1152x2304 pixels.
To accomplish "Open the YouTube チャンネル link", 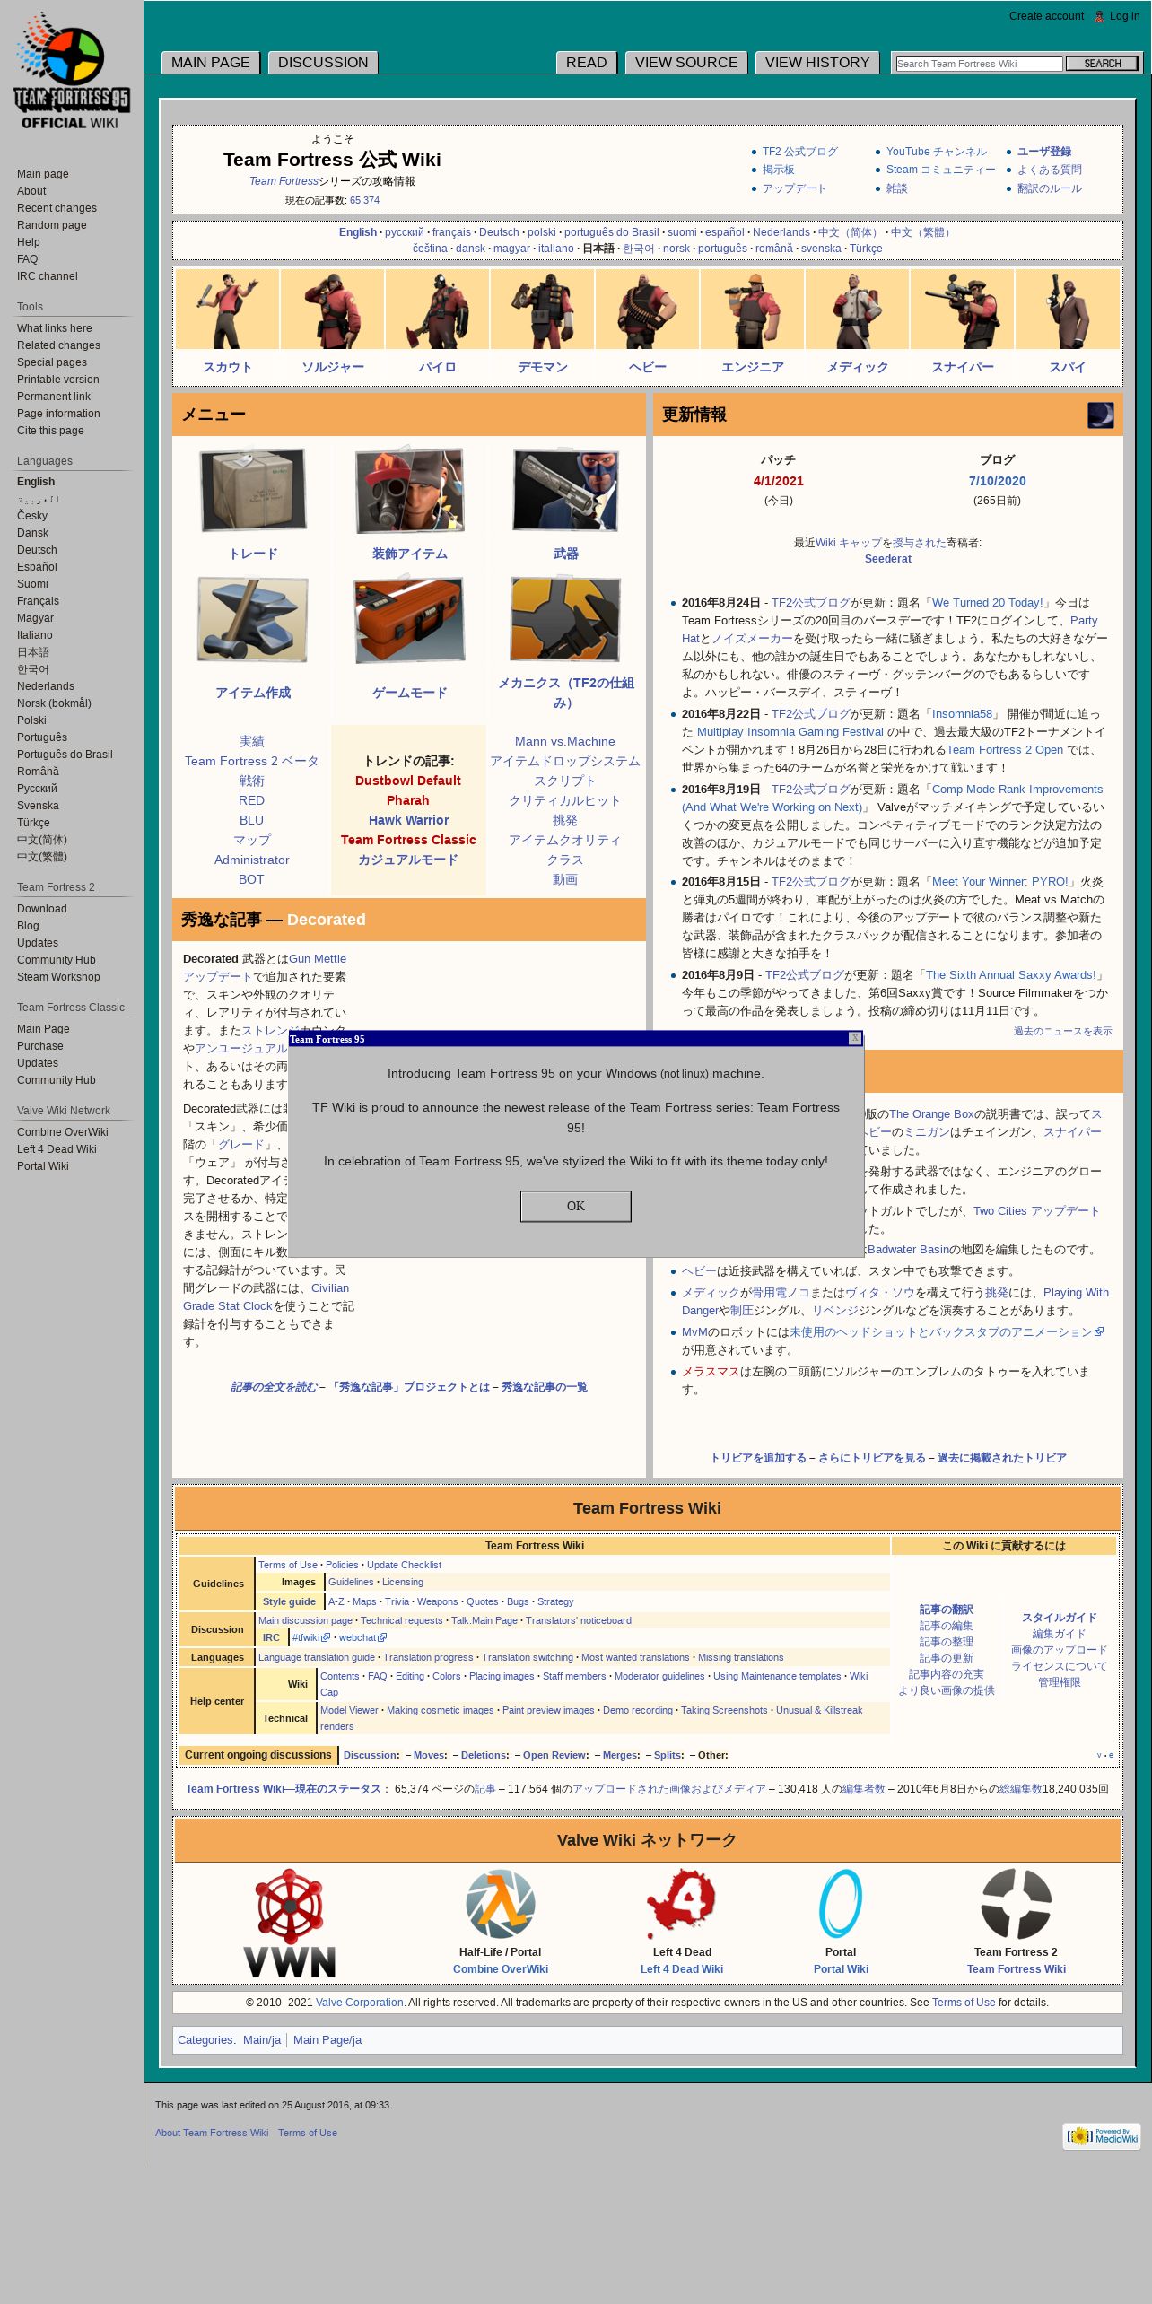I will click(937, 152).
